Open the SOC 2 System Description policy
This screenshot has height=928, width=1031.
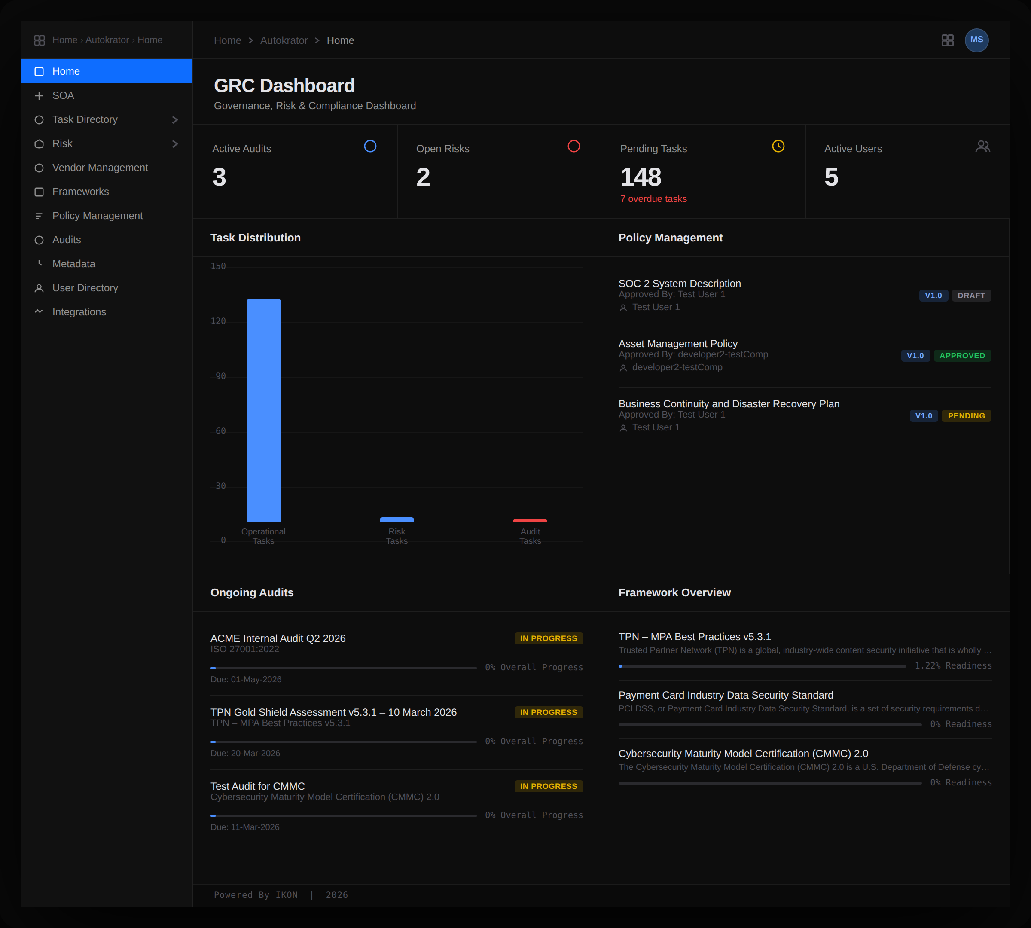[680, 284]
